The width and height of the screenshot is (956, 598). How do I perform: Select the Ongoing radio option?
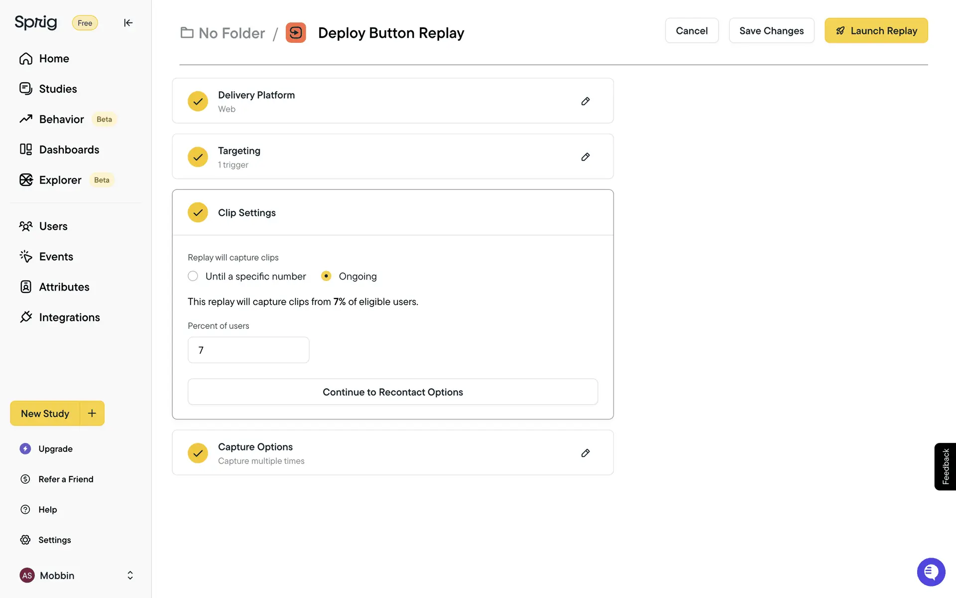click(x=326, y=276)
